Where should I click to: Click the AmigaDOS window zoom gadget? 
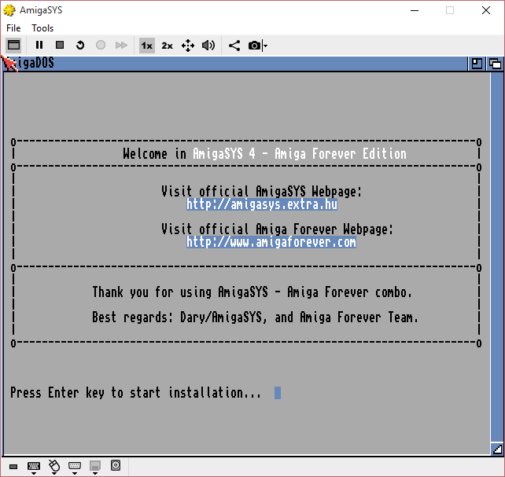tap(477, 64)
